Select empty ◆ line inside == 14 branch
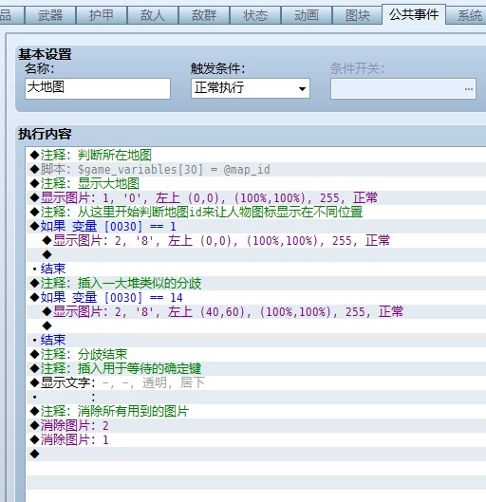The height and width of the screenshot is (502, 486). pos(256,325)
